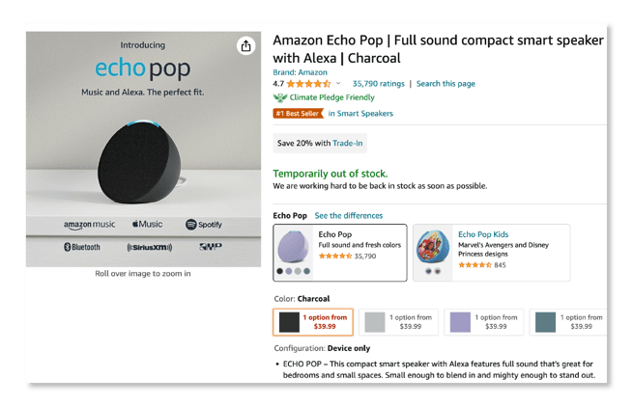
Task: Click the Echo Pop Kids product picture
Action: (x=433, y=249)
